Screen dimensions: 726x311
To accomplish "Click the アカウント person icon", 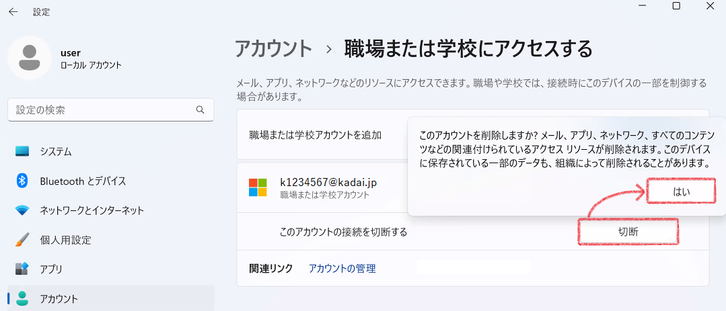I will [22, 298].
